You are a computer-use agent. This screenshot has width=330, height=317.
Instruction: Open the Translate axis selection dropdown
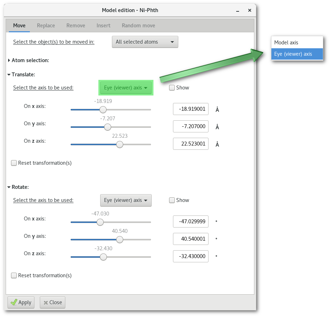pyautogui.click(x=126, y=88)
